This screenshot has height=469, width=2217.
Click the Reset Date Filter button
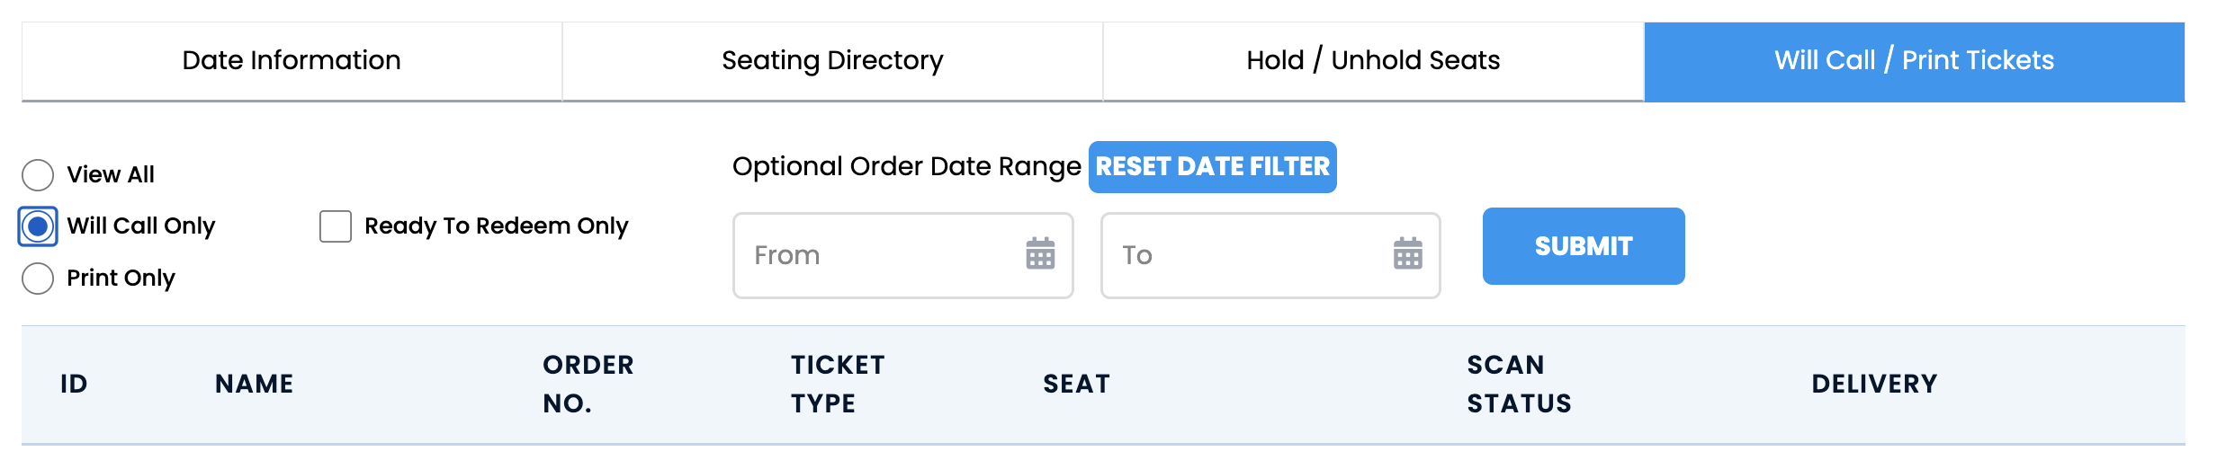click(x=1212, y=167)
